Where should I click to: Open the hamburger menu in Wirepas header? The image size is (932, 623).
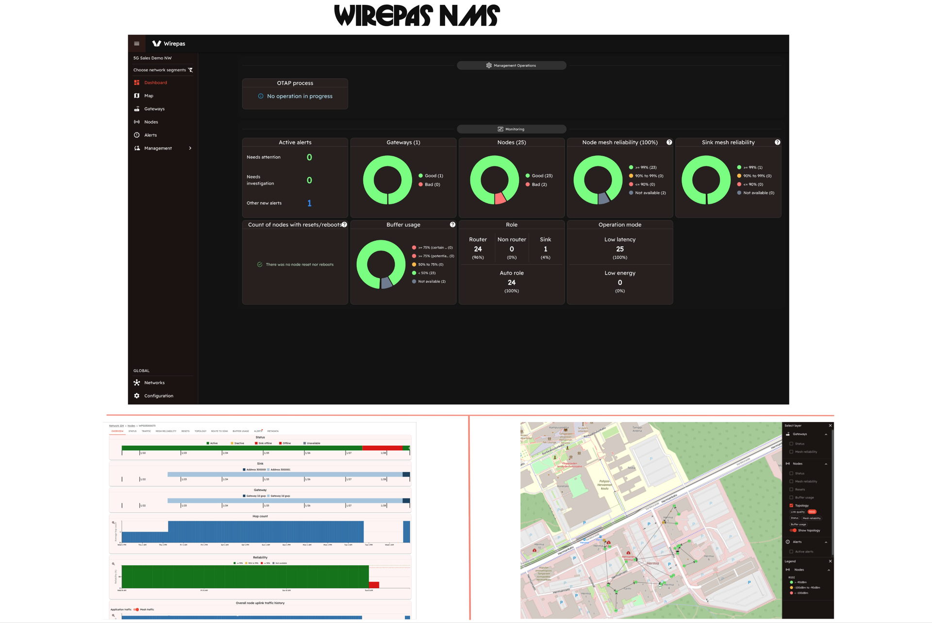coord(136,44)
